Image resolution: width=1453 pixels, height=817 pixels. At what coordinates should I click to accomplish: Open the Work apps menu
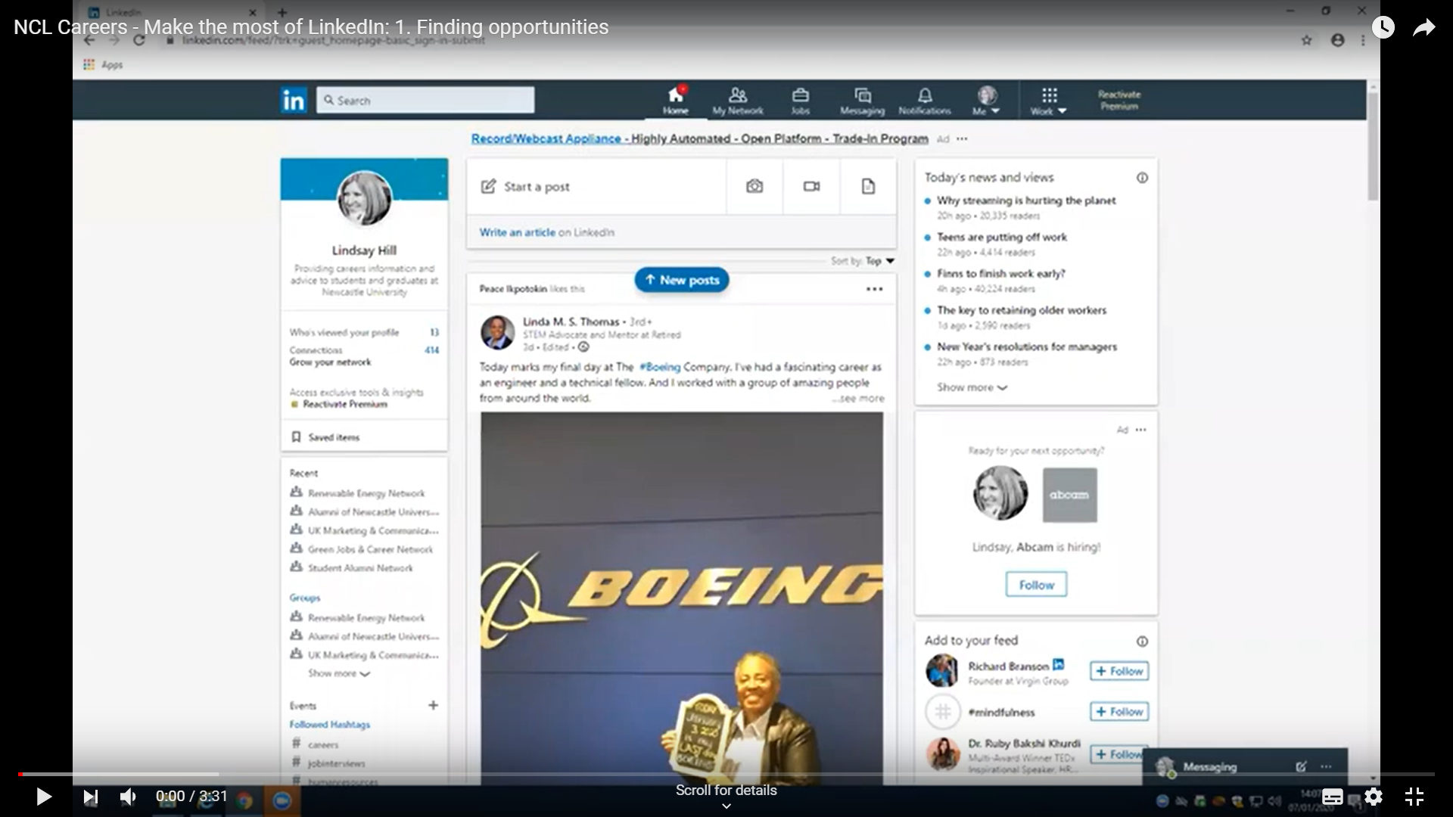tap(1048, 101)
